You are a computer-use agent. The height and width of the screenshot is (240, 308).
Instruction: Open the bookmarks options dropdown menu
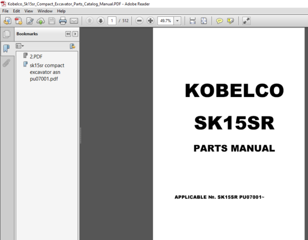click(x=20, y=46)
